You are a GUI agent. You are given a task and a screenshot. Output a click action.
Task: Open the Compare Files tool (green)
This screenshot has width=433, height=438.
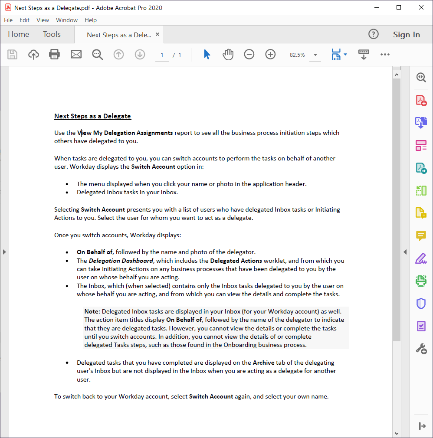(x=421, y=191)
